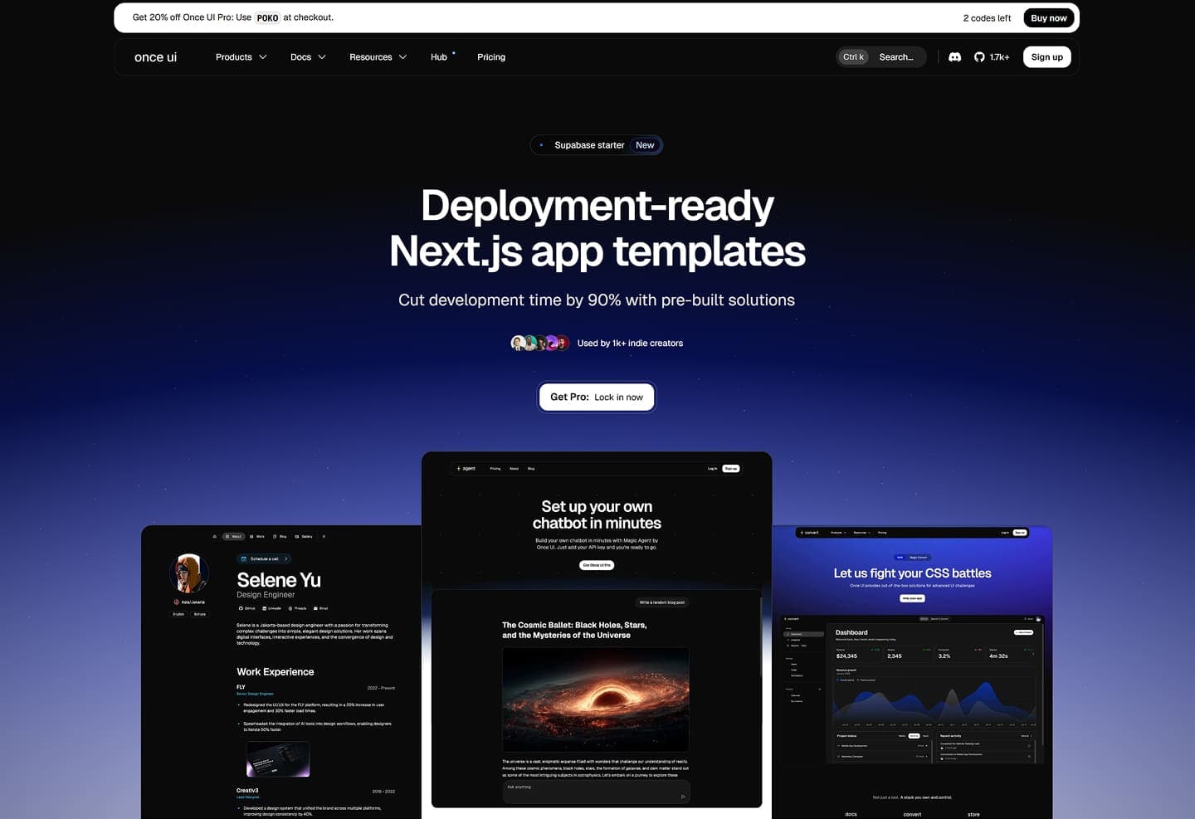Open the Resources dropdown menu
The width and height of the screenshot is (1195, 819).
[x=378, y=57]
